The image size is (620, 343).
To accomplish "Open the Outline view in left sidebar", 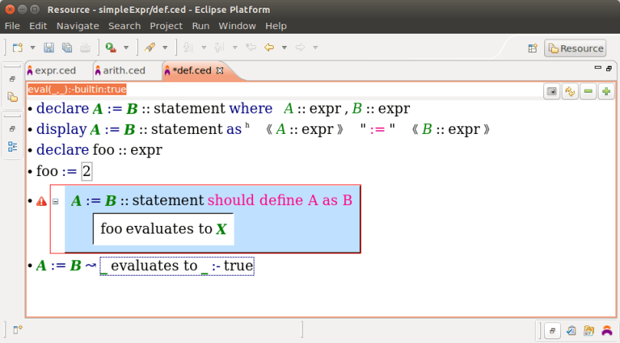I will 12,146.
